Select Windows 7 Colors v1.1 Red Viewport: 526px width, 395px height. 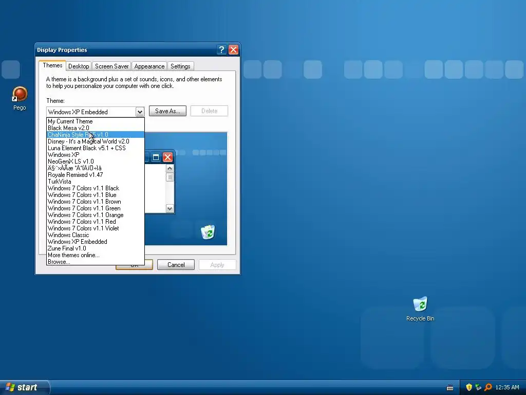(x=95, y=222)
